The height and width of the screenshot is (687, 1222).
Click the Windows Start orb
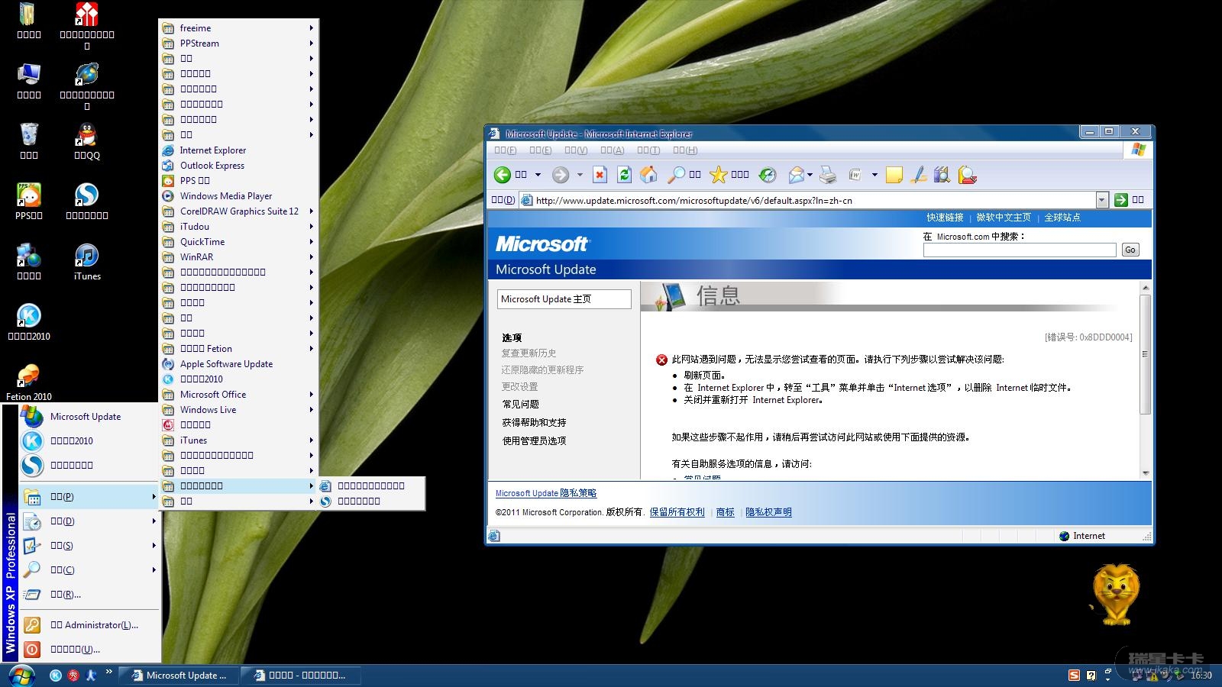coord(21,676)
